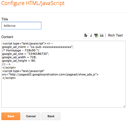
Task: Place cursor on the google_ad_client line
Action: pyautogui.click(x=38, y=47)
